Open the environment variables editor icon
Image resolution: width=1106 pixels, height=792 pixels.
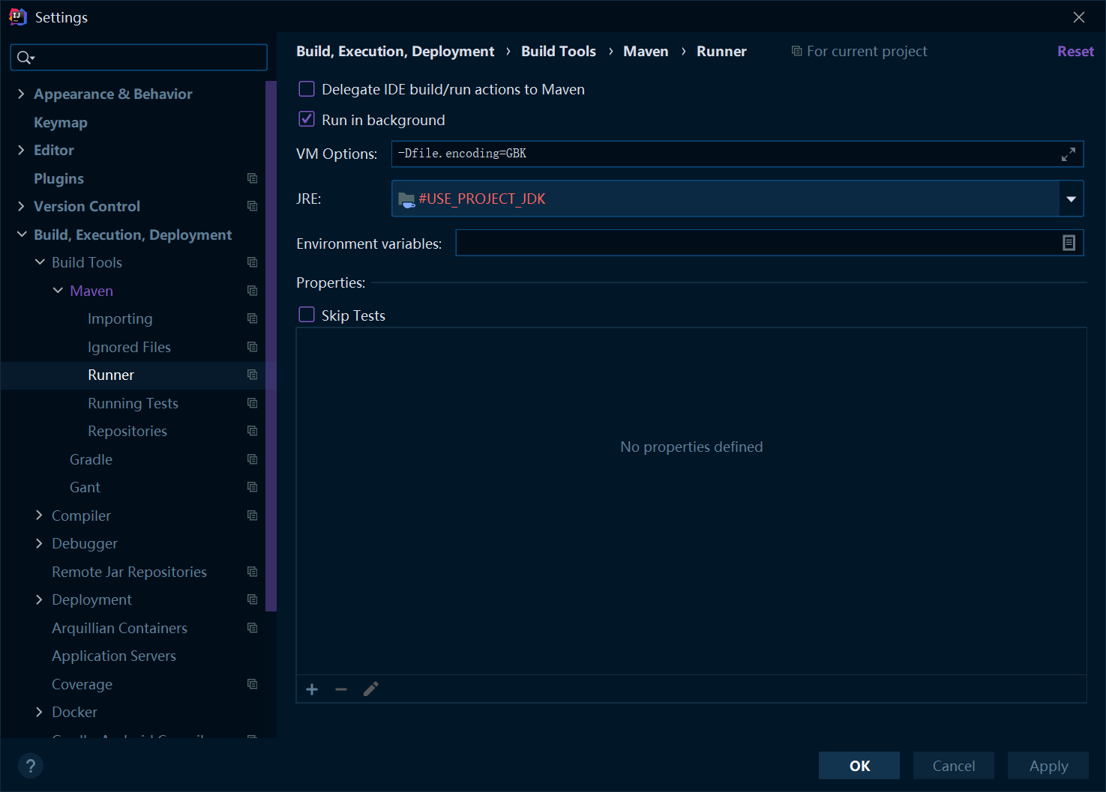[1069, 243]
